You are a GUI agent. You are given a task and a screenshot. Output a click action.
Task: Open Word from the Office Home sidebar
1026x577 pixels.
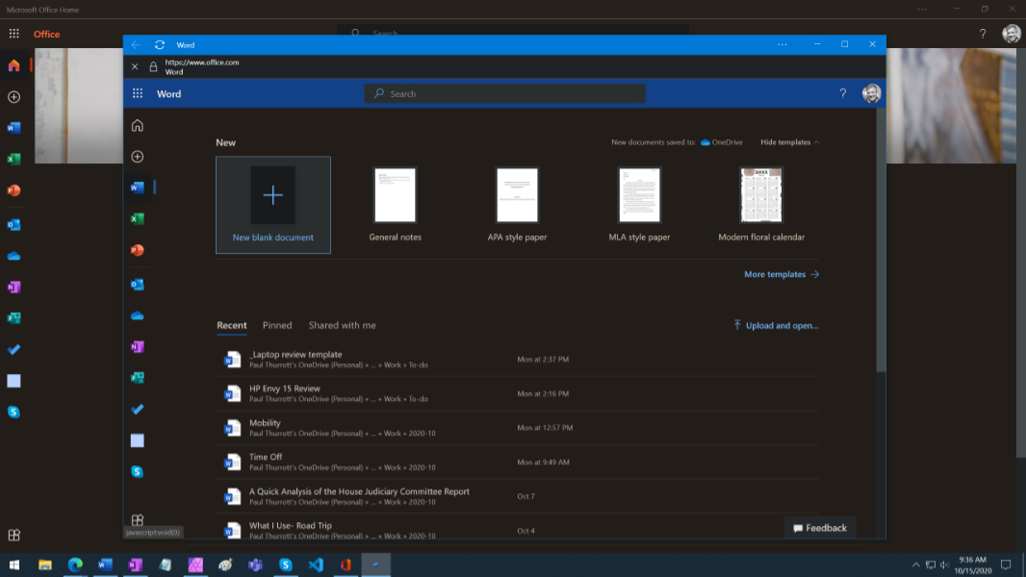click(x=13, y=128)
